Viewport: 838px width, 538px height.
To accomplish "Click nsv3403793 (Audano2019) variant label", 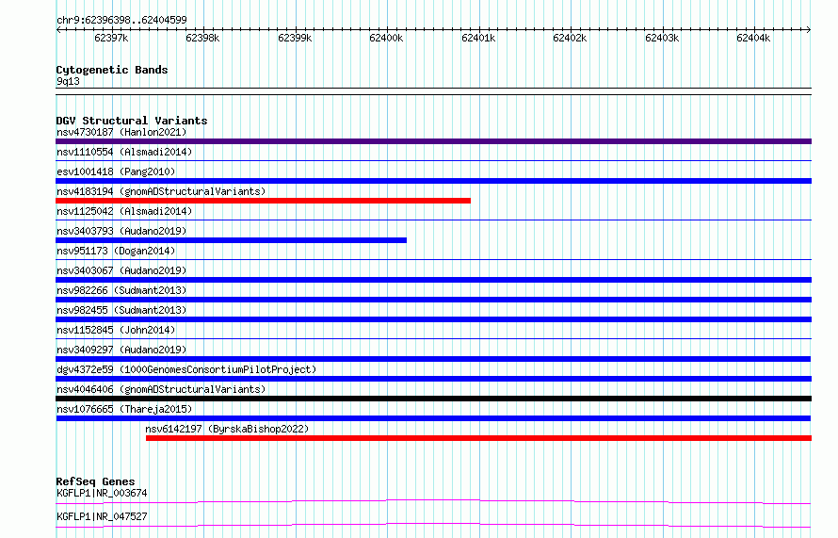I will point(121,231).
